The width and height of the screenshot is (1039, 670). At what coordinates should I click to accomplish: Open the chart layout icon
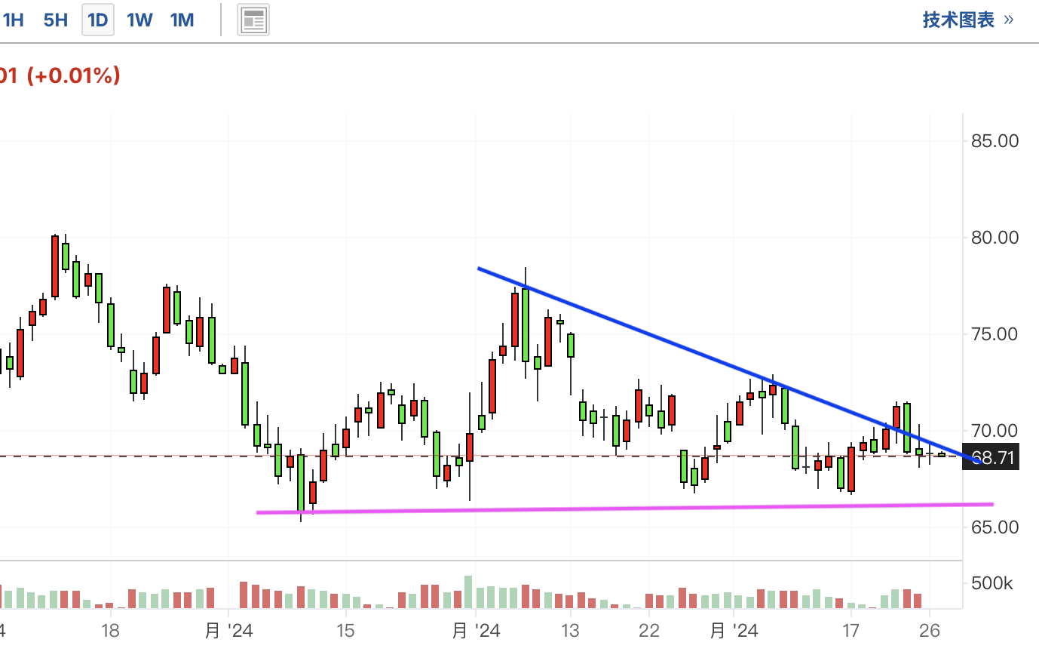(254, 20)
